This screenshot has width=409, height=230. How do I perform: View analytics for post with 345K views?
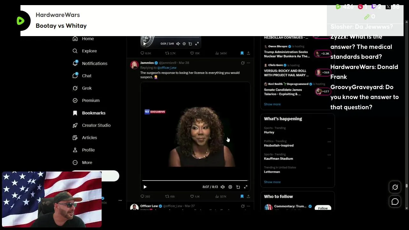(x=221, y=53)
